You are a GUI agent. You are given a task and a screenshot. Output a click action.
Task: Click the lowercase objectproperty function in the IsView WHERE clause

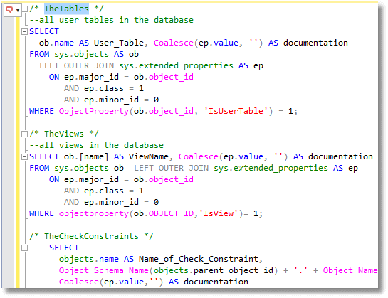[x=94, y=213]
